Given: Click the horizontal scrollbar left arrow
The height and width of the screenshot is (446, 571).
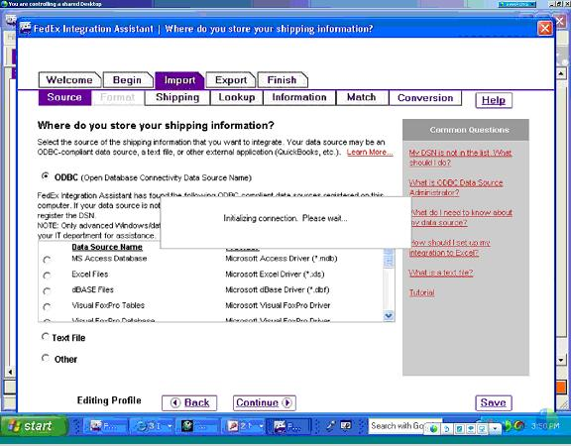Looking at the screenshot, I should [10, 372].
